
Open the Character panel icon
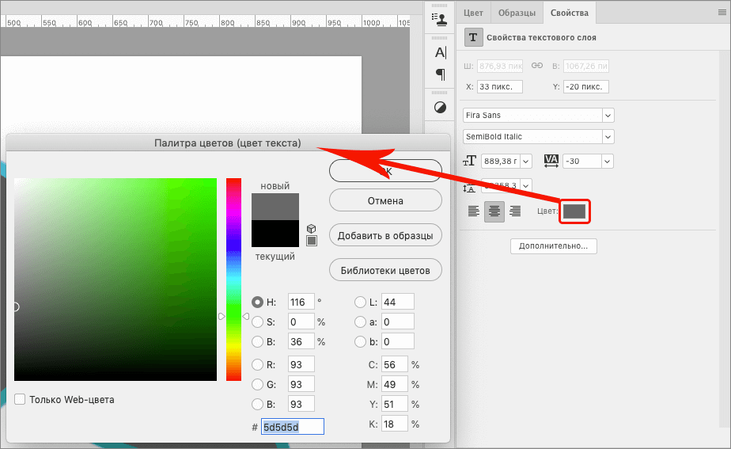click(x=441, y=53)
